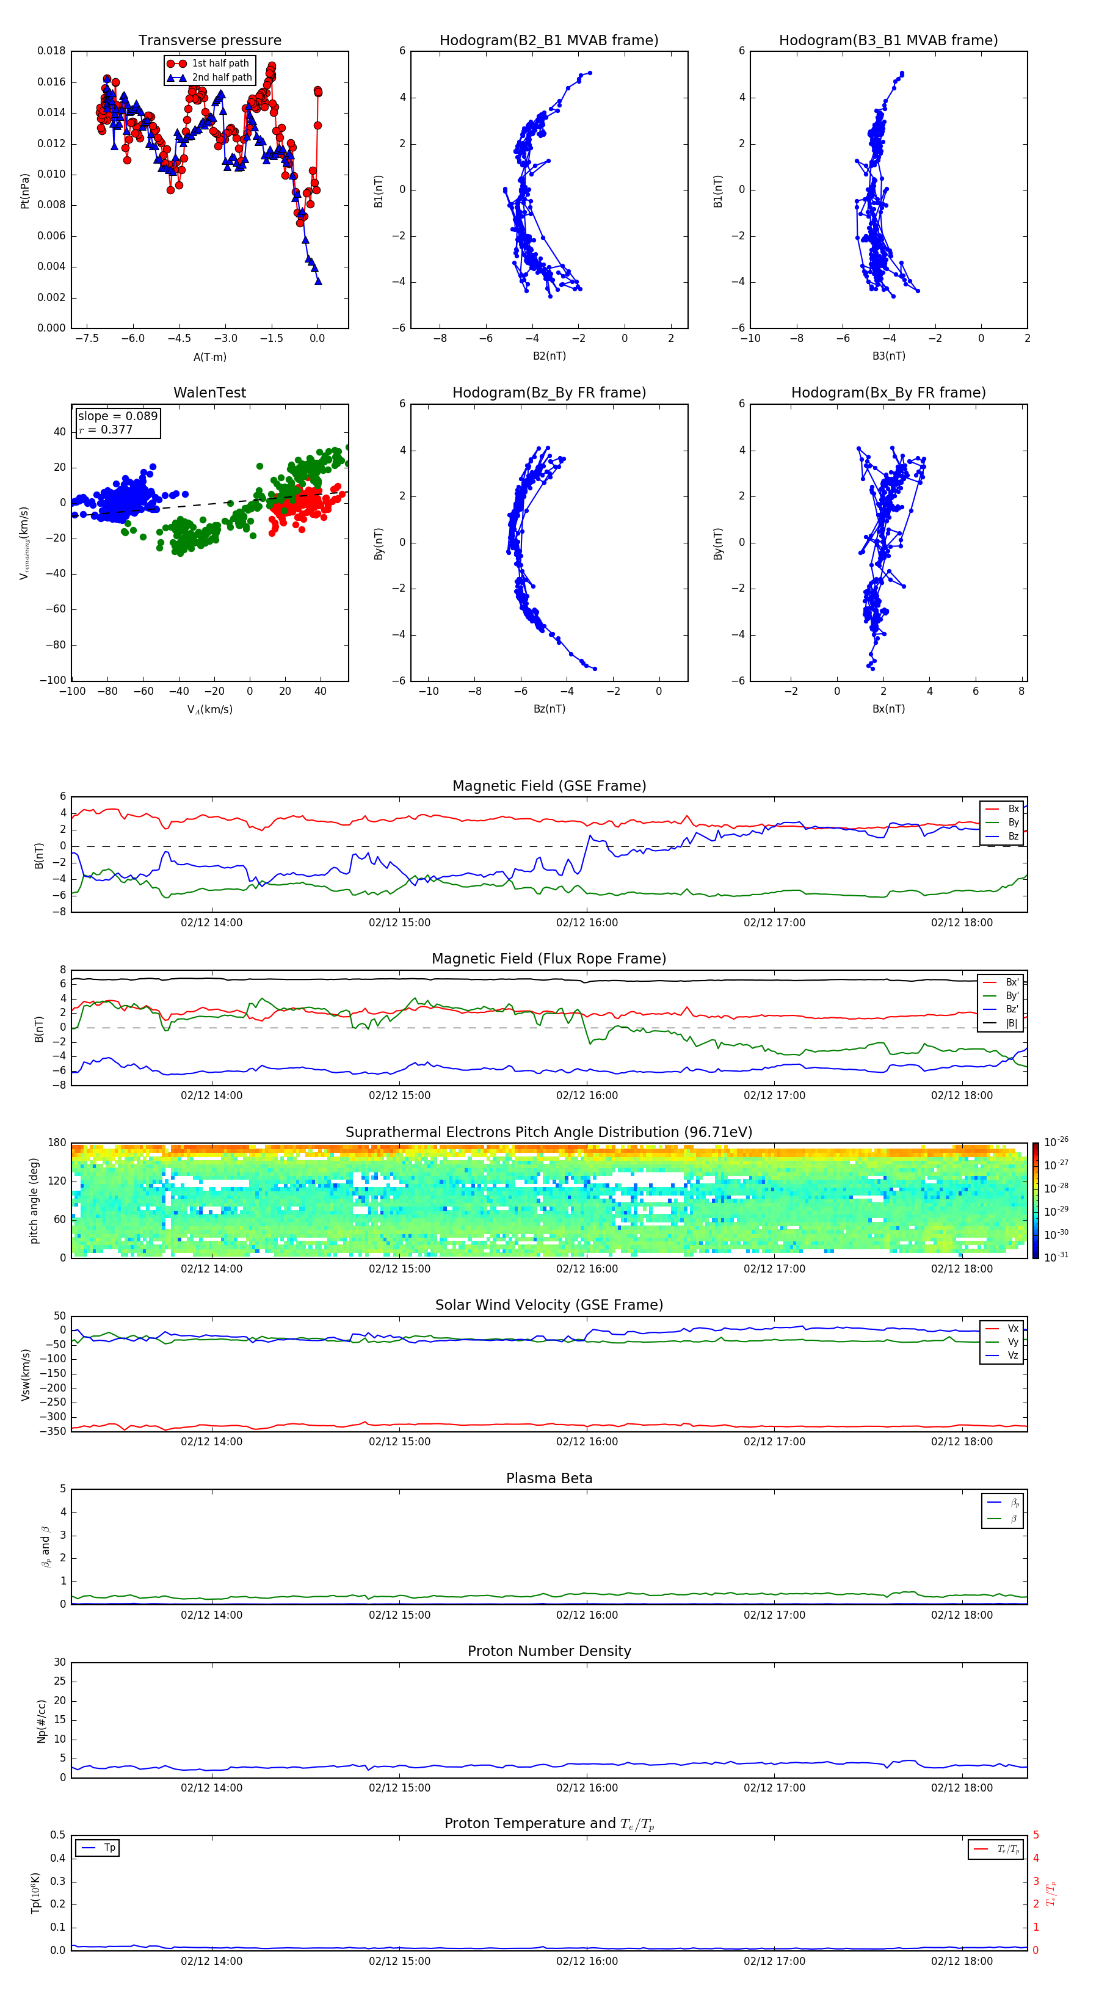Select "By'" in the flux rope legend
This screenshot has width=1099, height=2015.
[1001, 996]
